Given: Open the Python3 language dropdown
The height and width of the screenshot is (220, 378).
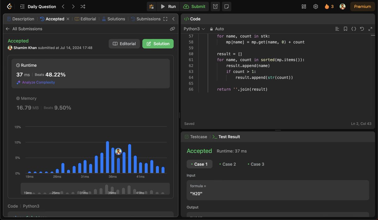Looking at the screenshot, I should [x=194, y=29].
